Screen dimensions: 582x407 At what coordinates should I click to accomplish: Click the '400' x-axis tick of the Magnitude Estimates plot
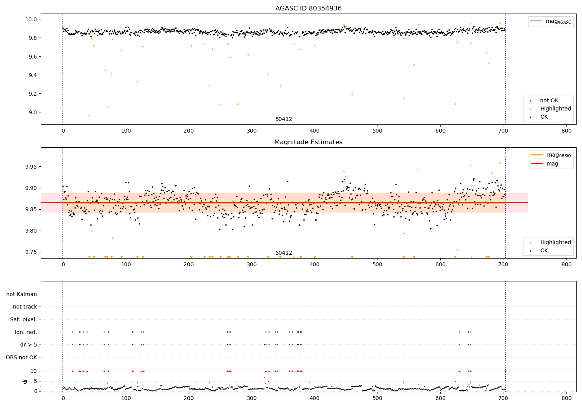pos(315,264)
